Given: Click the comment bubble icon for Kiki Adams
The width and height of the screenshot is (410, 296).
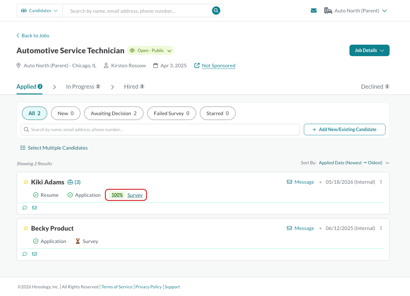Looking at the screenshot, I should click(25, 208).
